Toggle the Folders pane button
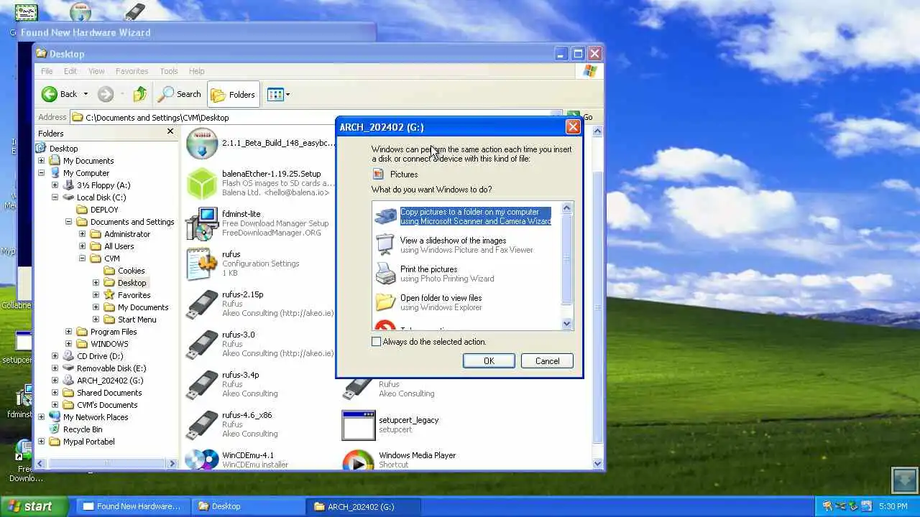Screen dimensions: 920x517 pos(234,94)
